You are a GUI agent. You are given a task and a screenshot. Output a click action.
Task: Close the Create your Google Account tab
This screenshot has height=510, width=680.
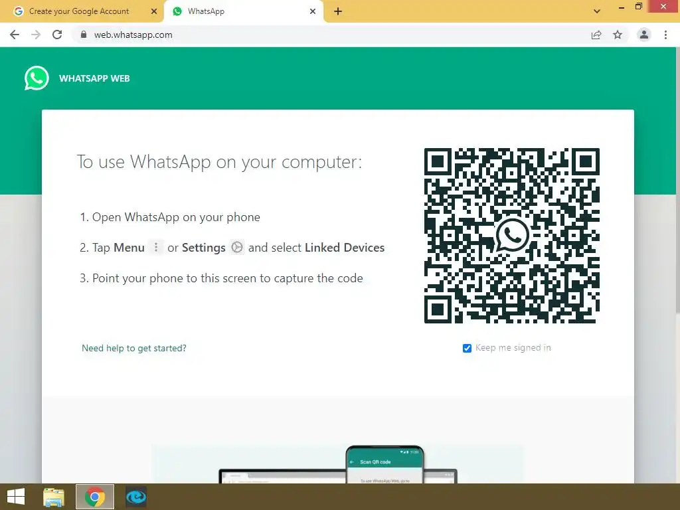154,11
